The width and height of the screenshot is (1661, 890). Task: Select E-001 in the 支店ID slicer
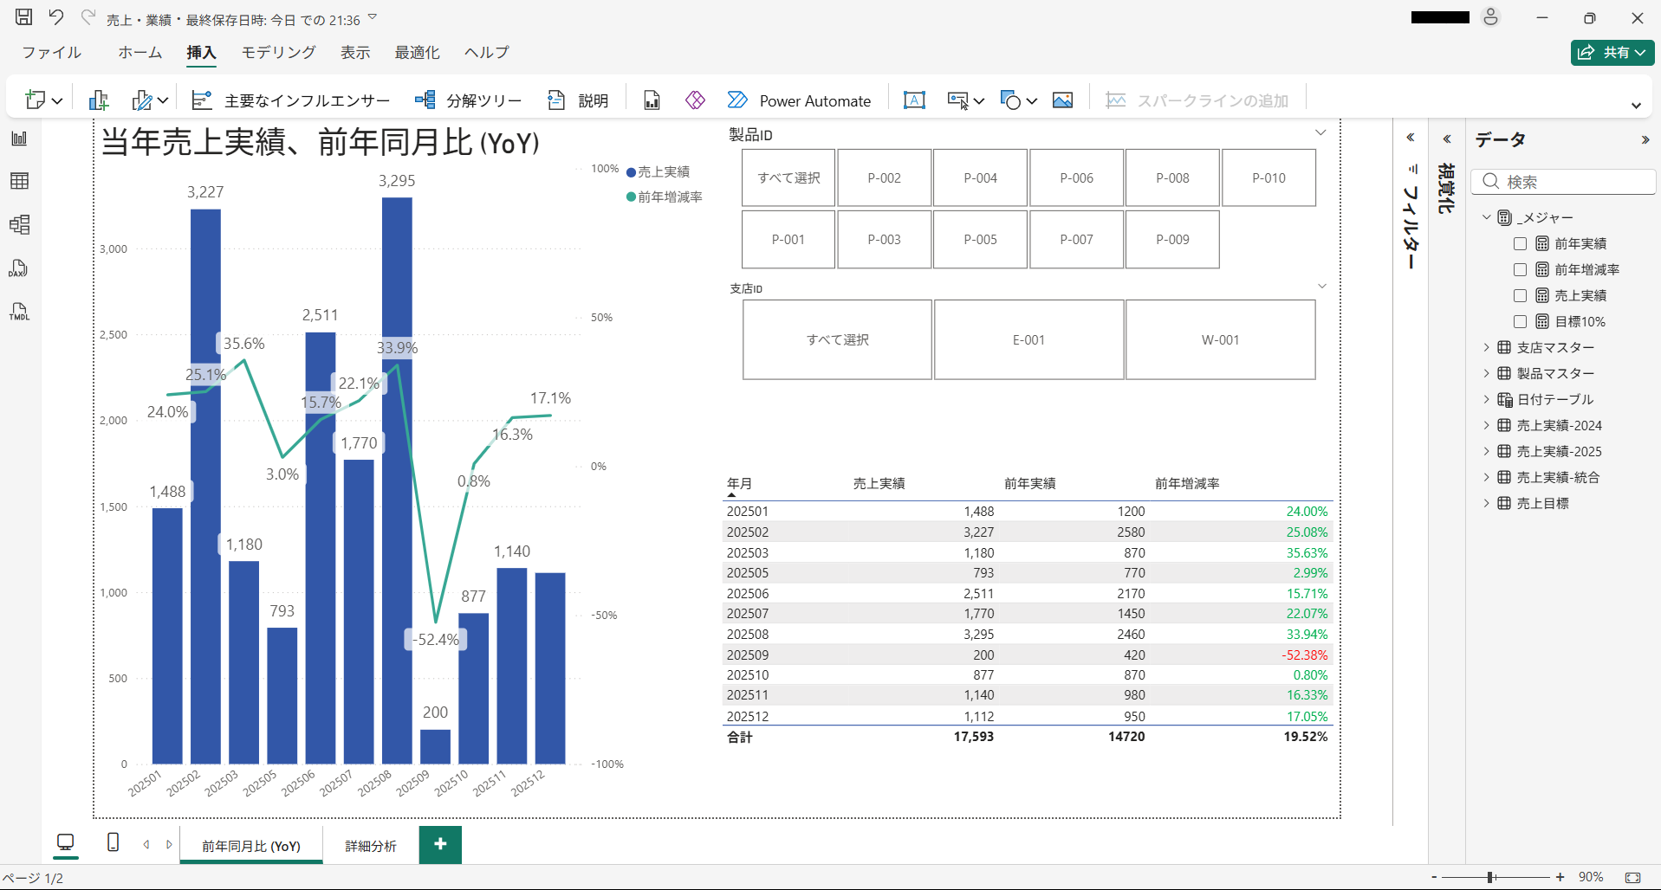point(1028,340)
